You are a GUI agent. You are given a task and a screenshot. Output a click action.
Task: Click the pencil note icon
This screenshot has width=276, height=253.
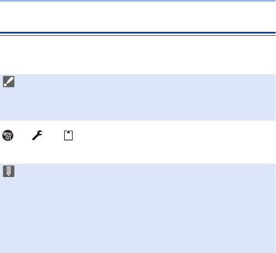8,171
